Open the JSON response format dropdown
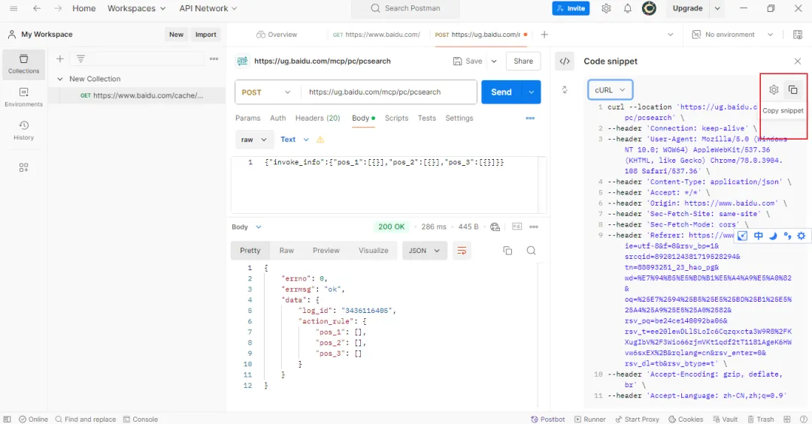Viewport: 812px width, 424px height. (424, 251)
